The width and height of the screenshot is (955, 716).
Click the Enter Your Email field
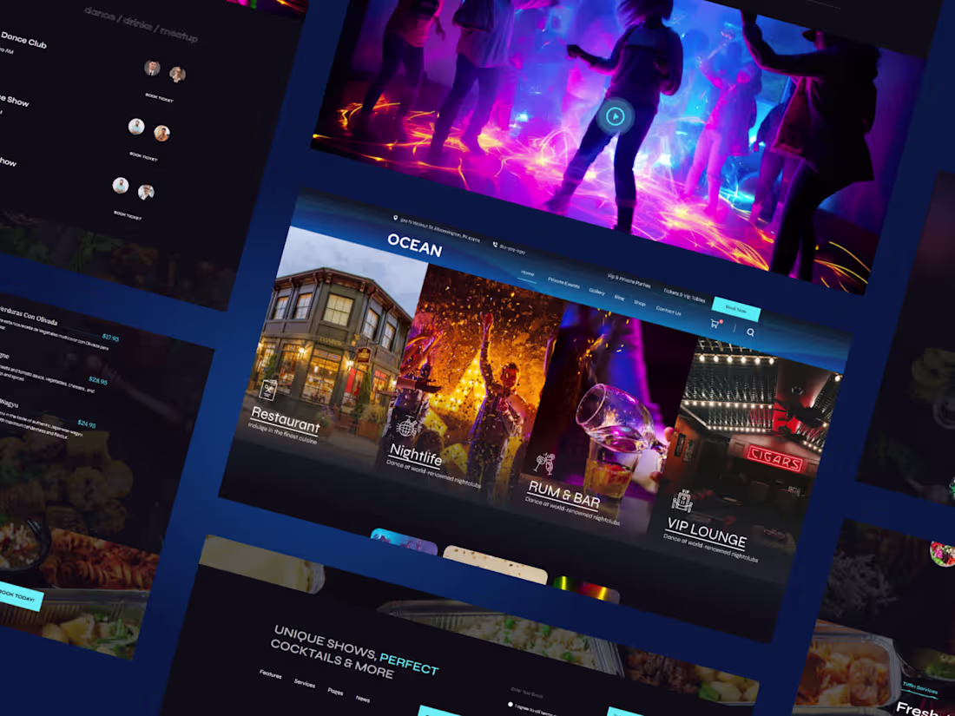pos(527,693)
